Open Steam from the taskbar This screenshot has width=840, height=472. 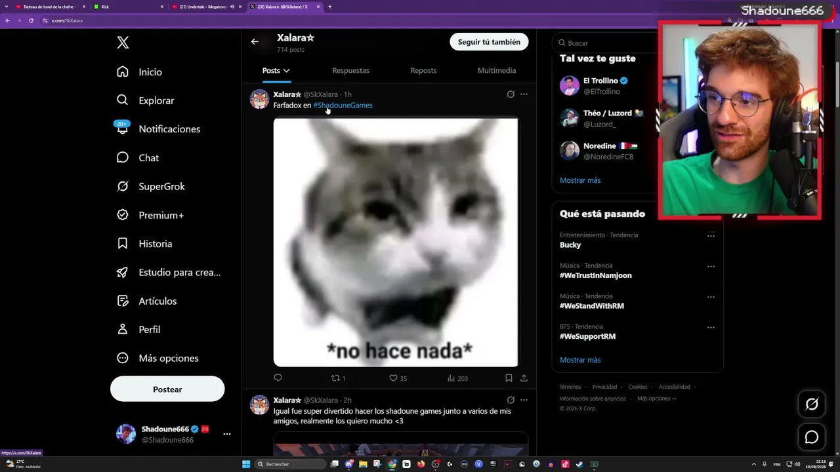579,464
